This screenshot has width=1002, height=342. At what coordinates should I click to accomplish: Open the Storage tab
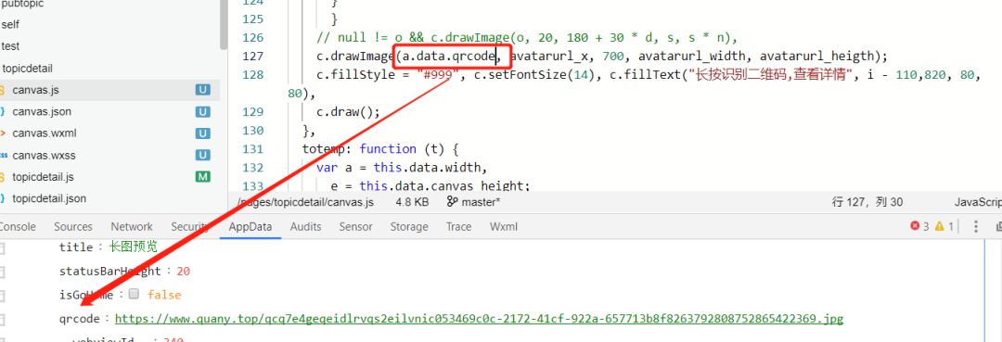(409, 226)
